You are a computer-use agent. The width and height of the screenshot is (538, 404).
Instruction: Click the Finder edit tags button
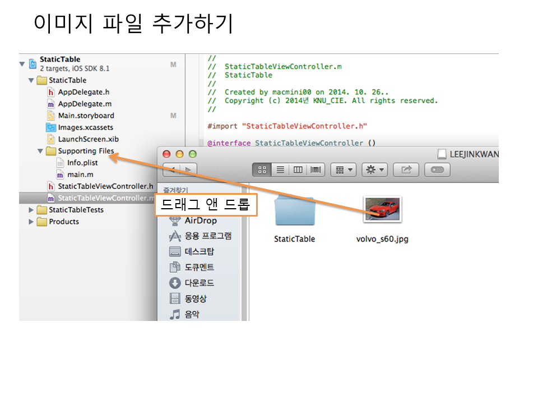pyautogui.click(x=437, y=169)
